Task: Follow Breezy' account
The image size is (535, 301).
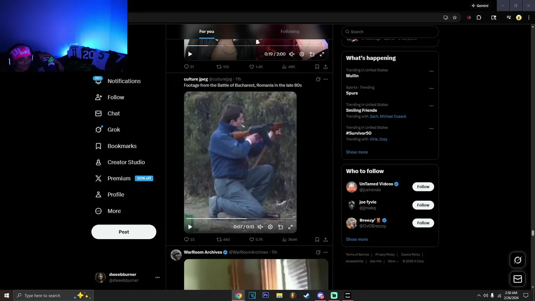Action: point(423,223)
